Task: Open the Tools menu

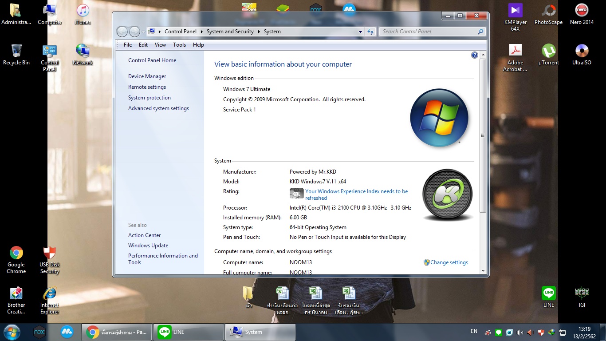Action: (x=179, y=45)
